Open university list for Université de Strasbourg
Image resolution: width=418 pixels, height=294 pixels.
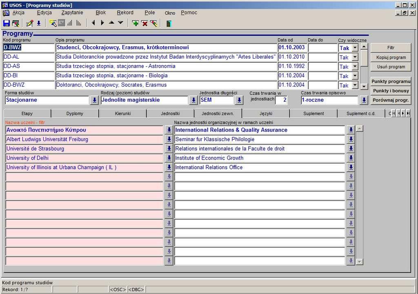169,149
